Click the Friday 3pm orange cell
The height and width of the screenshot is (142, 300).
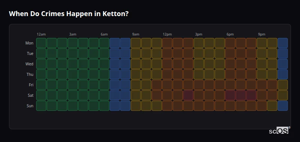[x=199, y=85]
